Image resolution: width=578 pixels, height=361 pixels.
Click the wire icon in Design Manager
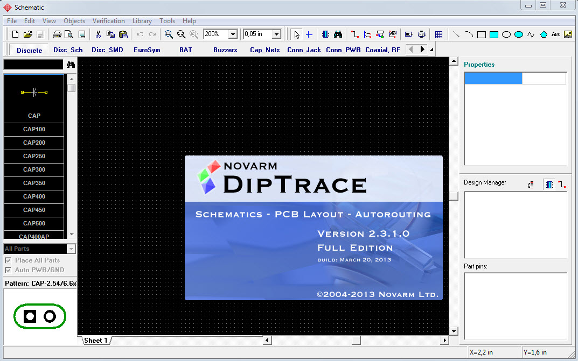click(562, 185)
